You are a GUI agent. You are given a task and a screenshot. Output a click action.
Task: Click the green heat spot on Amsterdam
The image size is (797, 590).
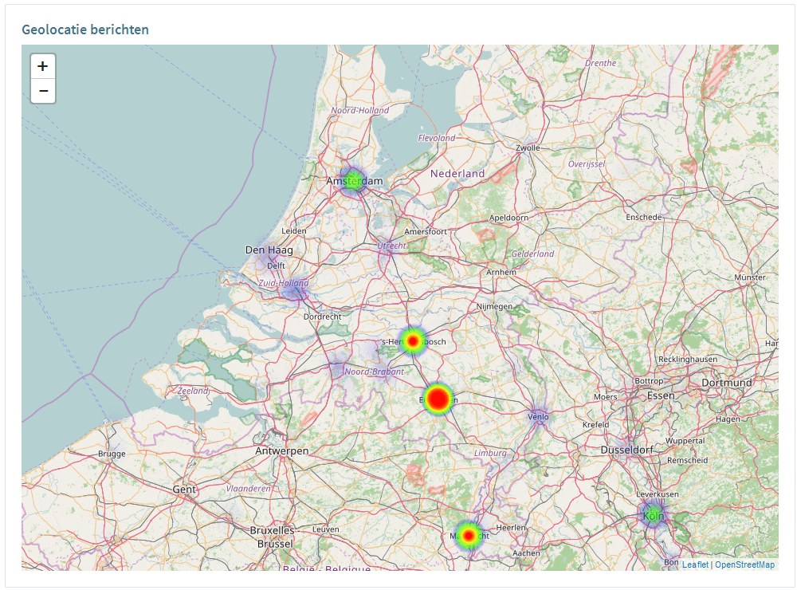point(353,180)
